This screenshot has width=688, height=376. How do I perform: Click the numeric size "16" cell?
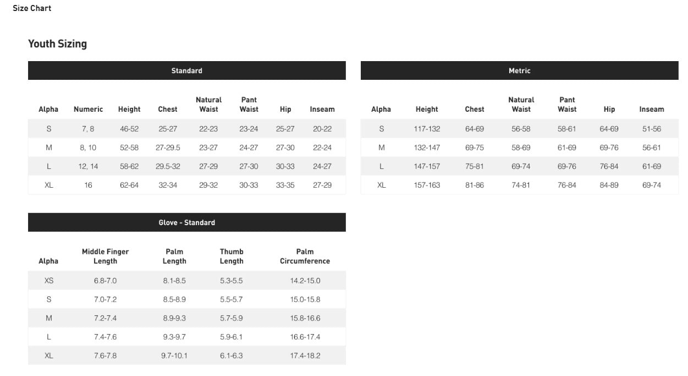click(88, 185)
